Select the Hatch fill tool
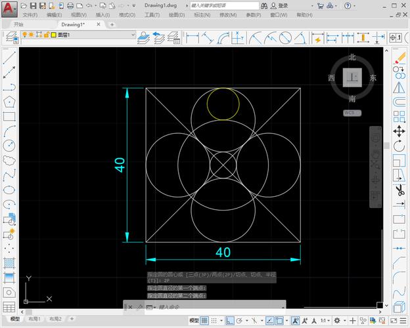Viewport: 410px width, 328px height. pyautogui.click(x=9, y=263)
